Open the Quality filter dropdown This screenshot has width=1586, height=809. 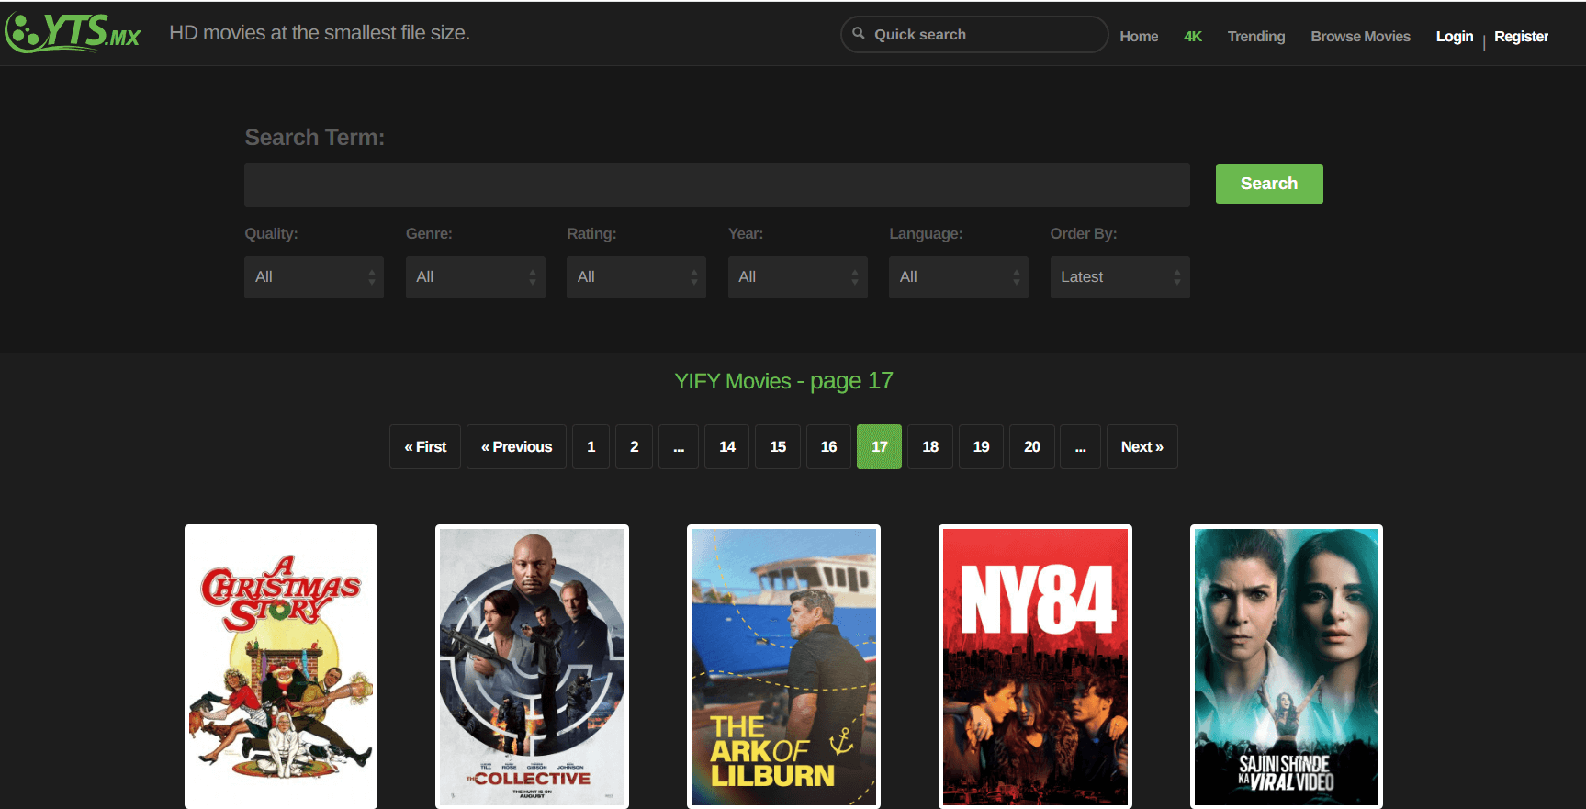tap(313, 277)
